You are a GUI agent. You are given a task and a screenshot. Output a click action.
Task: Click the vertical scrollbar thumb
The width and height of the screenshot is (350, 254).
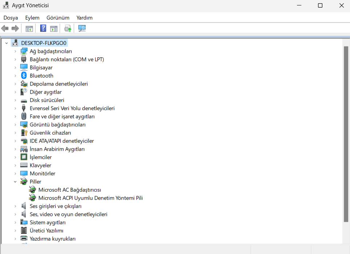(x=346, y=134)
